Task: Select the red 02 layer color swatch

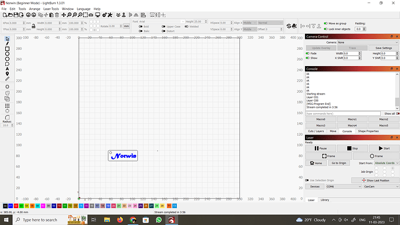Action: 16,206
